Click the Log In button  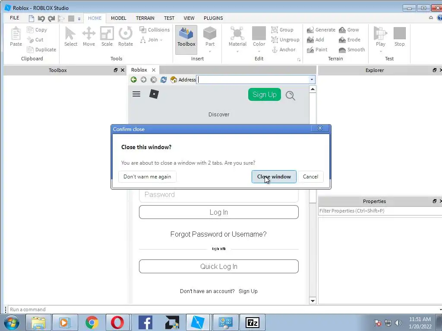pyautogui.click(x=219, y=212)
